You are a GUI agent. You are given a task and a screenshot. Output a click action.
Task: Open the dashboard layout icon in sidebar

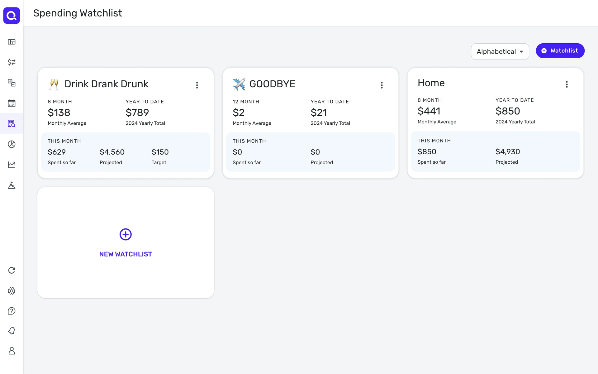pyautogui.click(x=12, y=42)
